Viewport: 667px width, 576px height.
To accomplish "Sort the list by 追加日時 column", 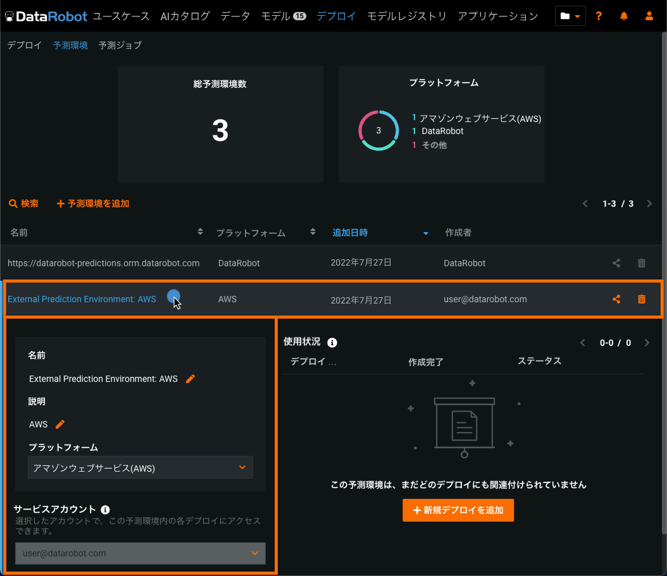I will tap(350, 233).
